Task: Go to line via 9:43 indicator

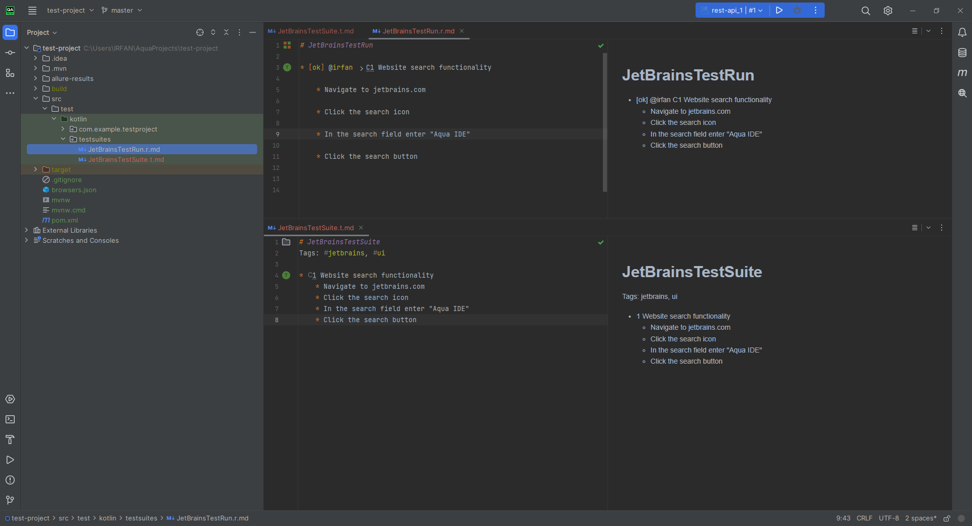Action: [x=843, y=518]
